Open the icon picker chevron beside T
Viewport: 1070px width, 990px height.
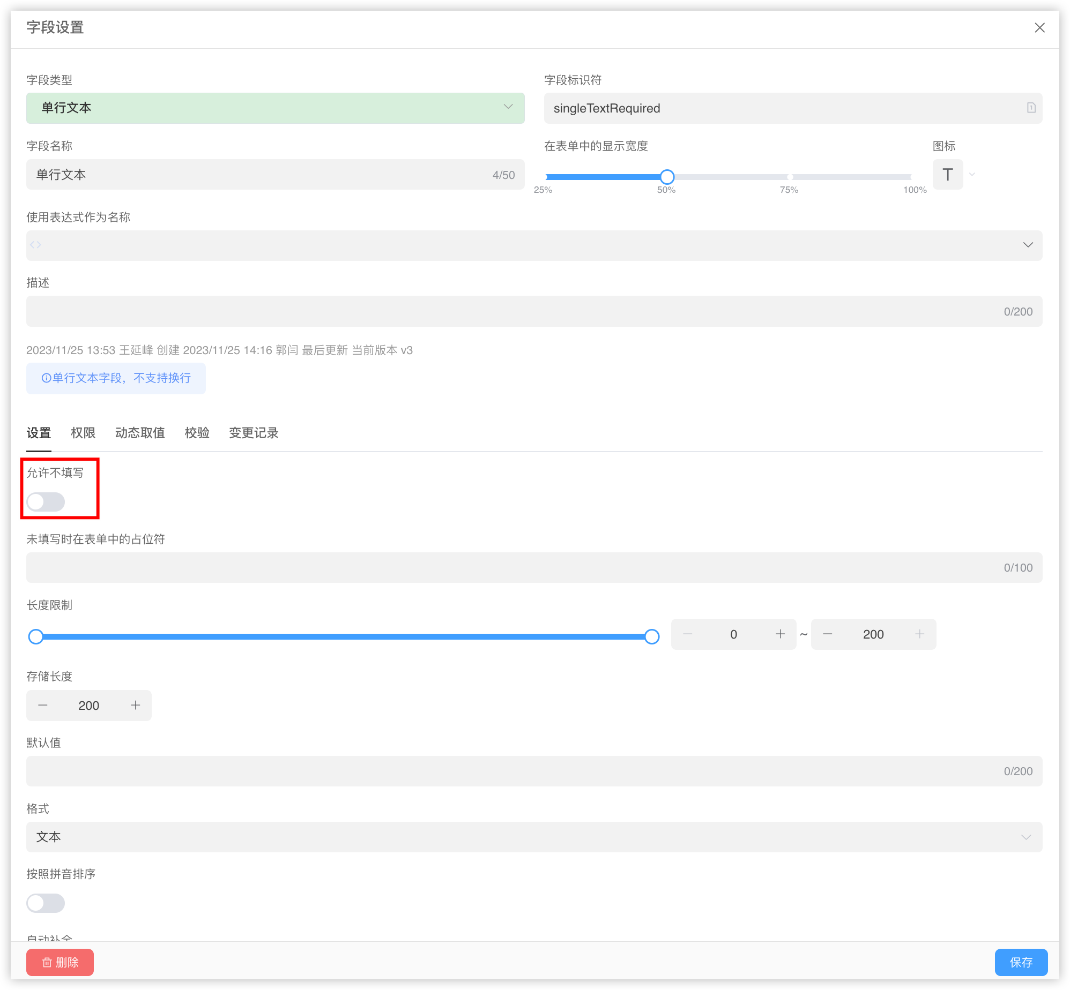pyautogui.click(x=972, y=175)
